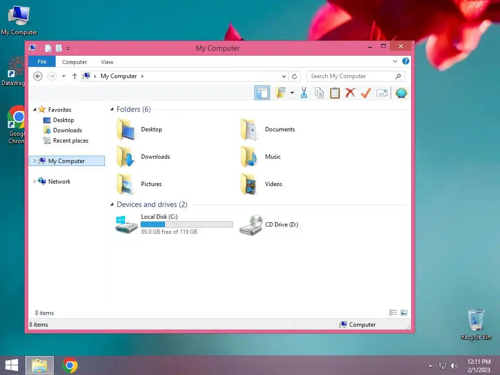Click the Classic Shell seashell settings icon
500x375 pixels.
click(x=401, y=93)
